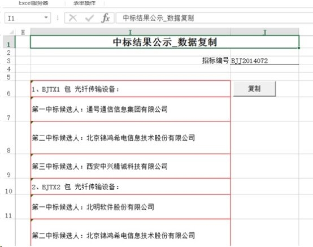Select cell 第三中标候选人：西安中兴精诚科技有限公司

131,166
